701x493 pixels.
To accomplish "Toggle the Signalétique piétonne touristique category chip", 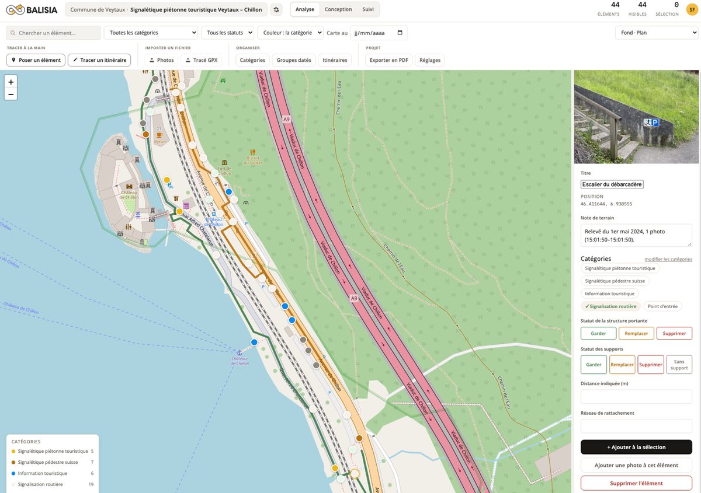I will (x=620, y=268).
